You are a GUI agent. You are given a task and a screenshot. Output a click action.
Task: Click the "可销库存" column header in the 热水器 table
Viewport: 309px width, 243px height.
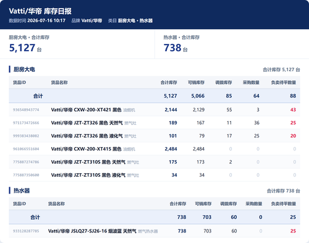pyautogui.click(x=203, y=203)
